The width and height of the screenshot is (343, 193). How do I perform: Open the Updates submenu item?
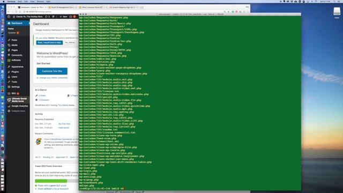click(x=13, y=33)
